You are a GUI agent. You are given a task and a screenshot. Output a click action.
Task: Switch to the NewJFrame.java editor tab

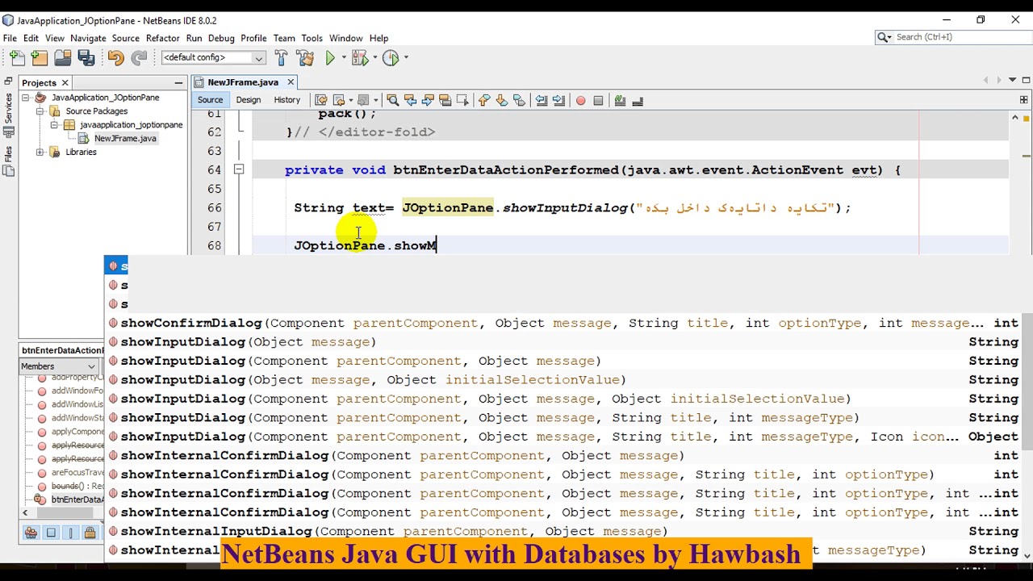pos(242,82)
